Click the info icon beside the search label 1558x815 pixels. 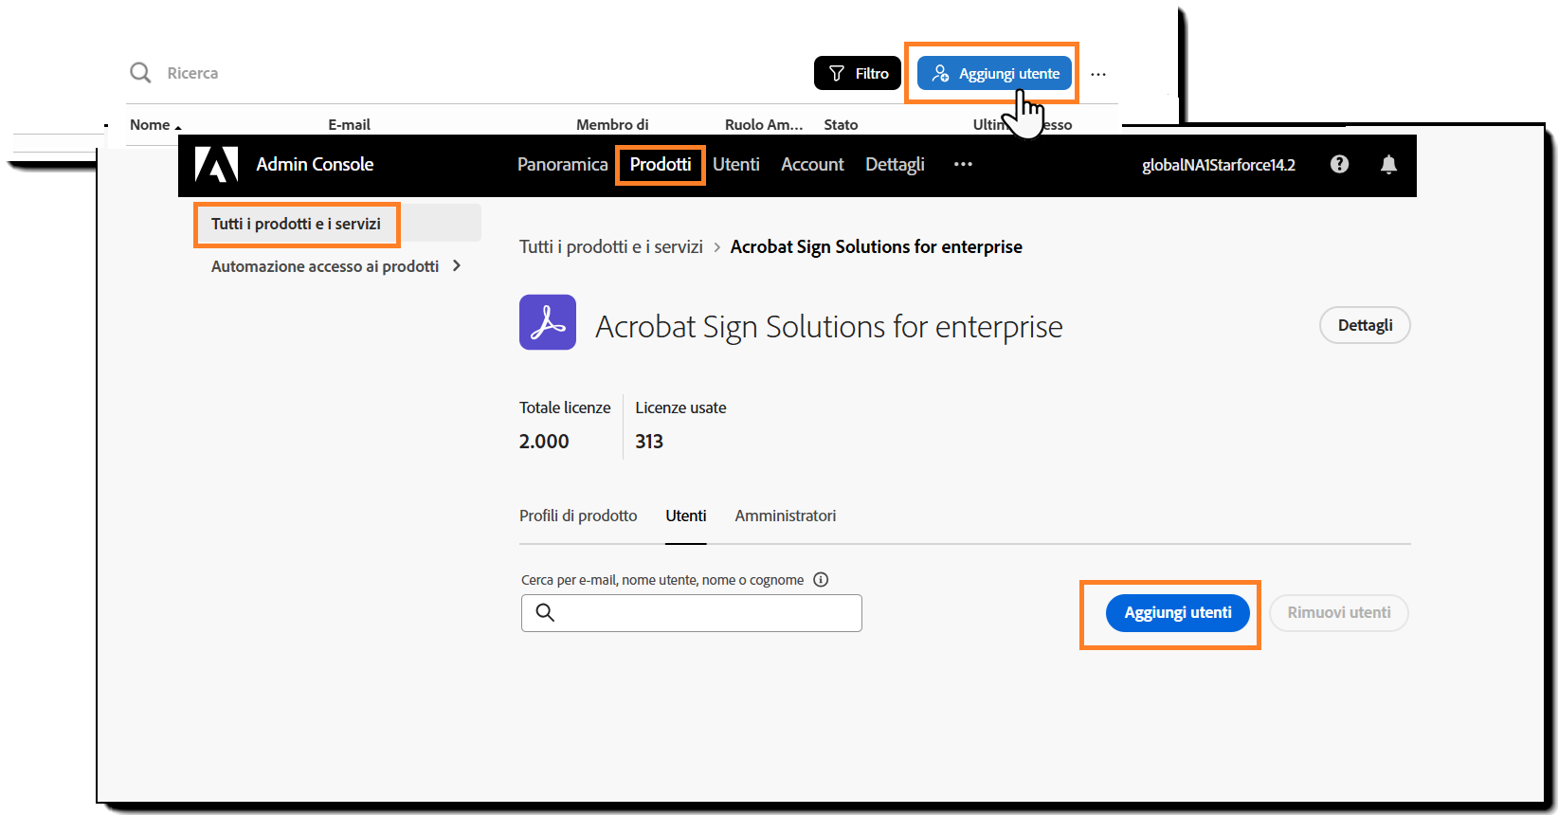click(821, 580)
